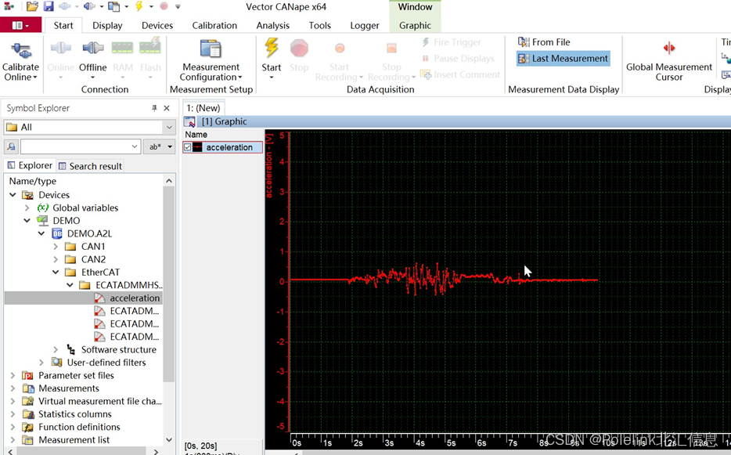The image size is (731, 455).
Task: Open the Display ribbon tab
Action: (107, 25)
